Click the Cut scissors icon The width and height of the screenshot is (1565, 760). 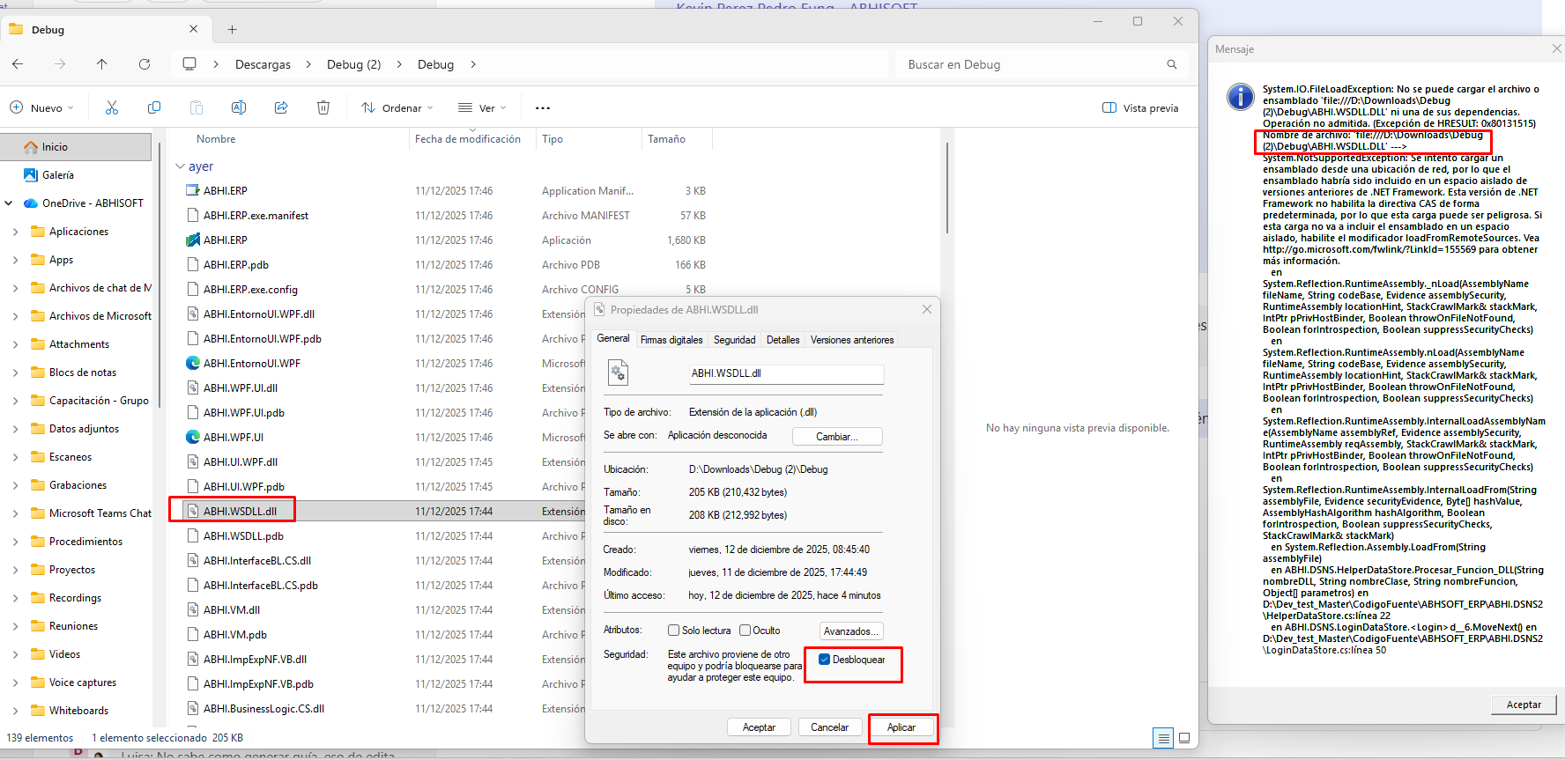112,107
